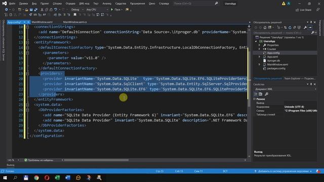Click the Copy icon in toolbar

[47, 10]
